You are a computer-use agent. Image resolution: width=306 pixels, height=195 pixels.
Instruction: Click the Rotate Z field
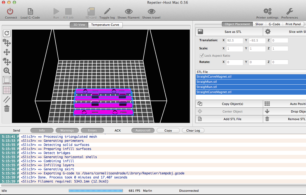click(x=280, y=62)
